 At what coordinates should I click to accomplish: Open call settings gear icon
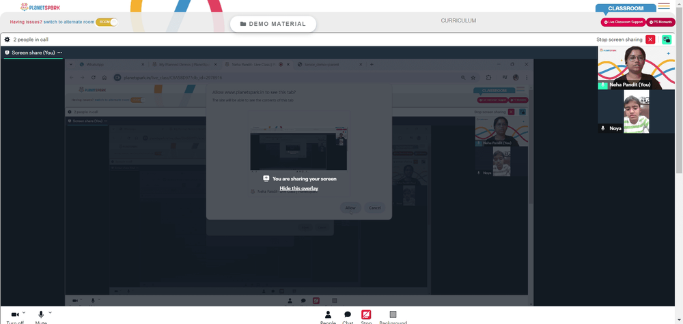point(7,40)
